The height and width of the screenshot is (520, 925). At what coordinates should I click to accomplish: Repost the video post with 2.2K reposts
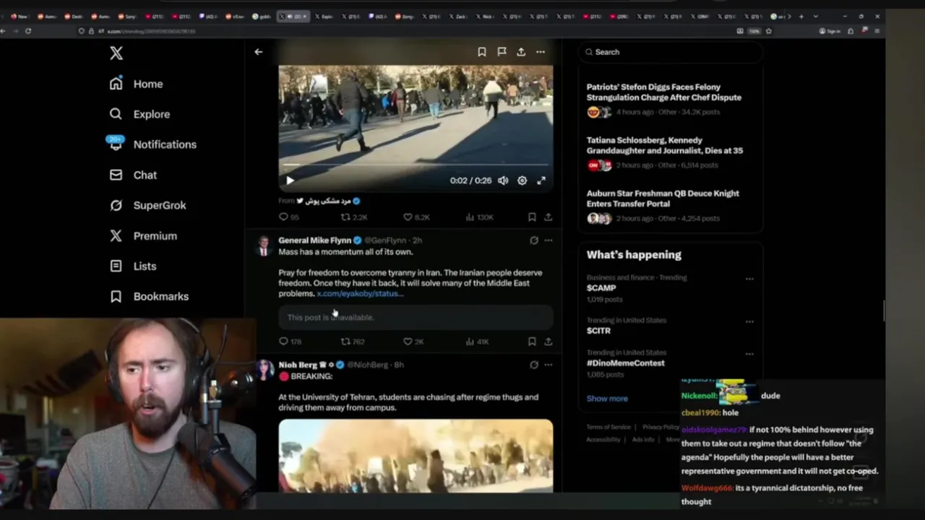pos(354,217)
